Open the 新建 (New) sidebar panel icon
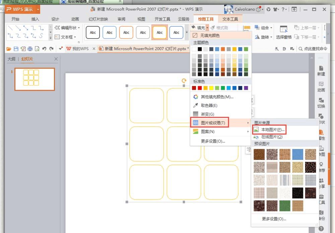This screenshot has width=335, height=233. (x=321, y=70)
